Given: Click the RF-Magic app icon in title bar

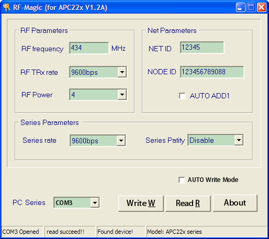Looking at the screenshot, I should click(x=7, y=7).
